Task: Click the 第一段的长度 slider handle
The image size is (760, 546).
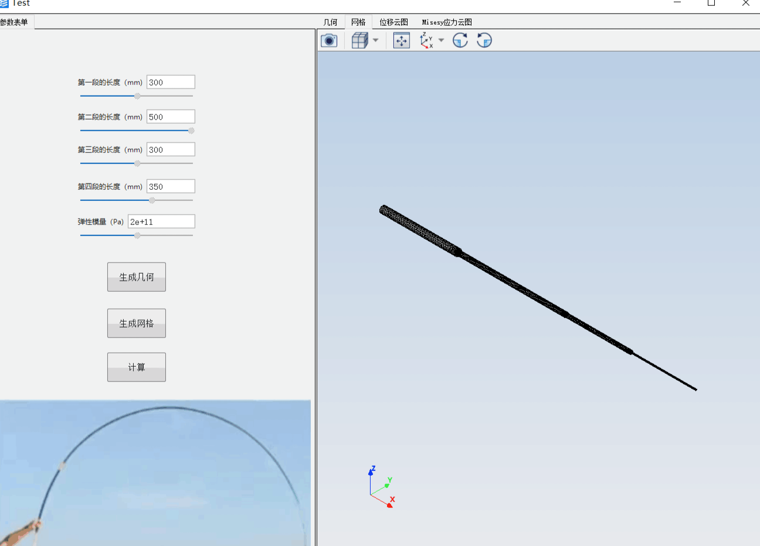Action: tap(137, 96)
